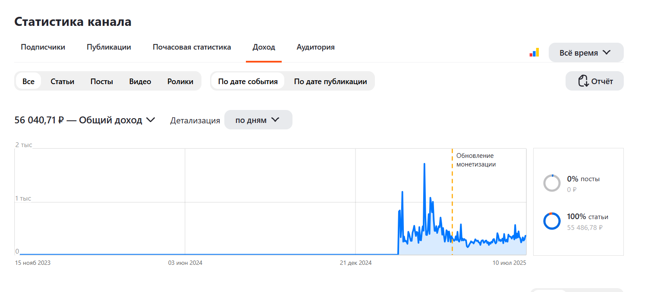Click the blue articles donut chart icon
The width and height of the screenshot is (654, 292).
pyautogui.click(x=552, y=221)
